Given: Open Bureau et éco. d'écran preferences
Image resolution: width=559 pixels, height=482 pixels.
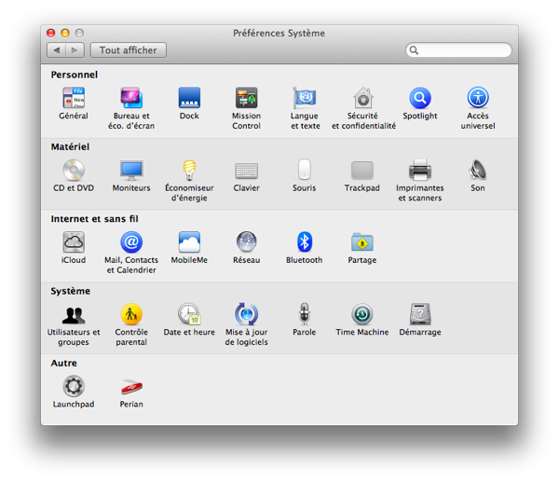Looking at the screenshot, I should coord(131,98).
